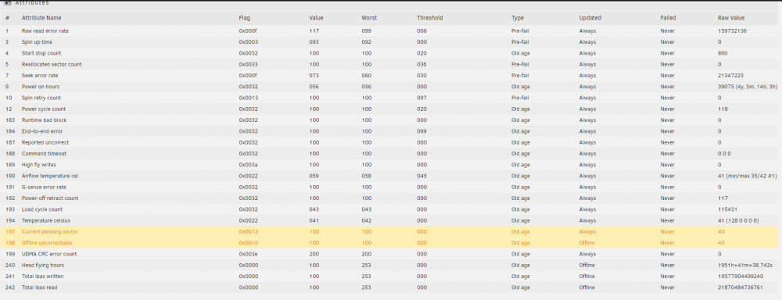
Task: Click raw value 1951h+41m+38.742s
Action: [x=744, y=265]
